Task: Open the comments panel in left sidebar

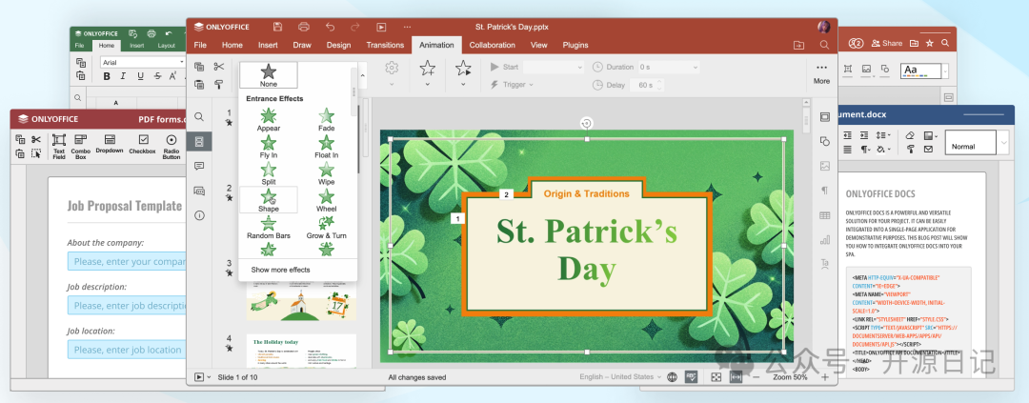Action: (199, 166)
